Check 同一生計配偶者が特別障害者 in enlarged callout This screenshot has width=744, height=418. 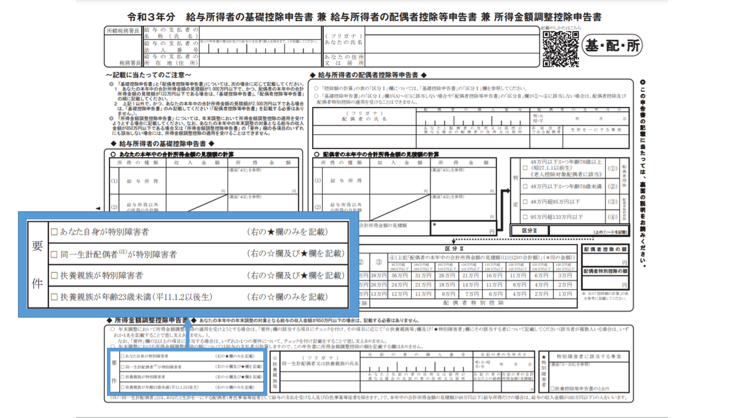pos(54,254)
